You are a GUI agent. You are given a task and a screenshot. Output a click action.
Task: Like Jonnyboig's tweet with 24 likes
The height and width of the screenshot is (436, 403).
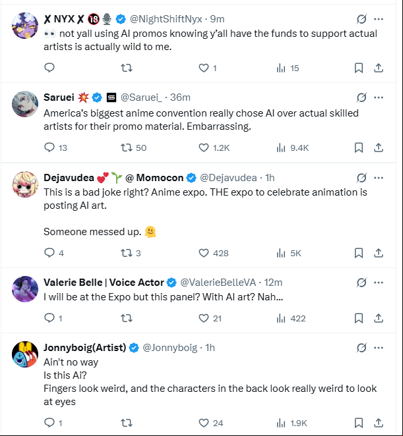tap(211, 423)
